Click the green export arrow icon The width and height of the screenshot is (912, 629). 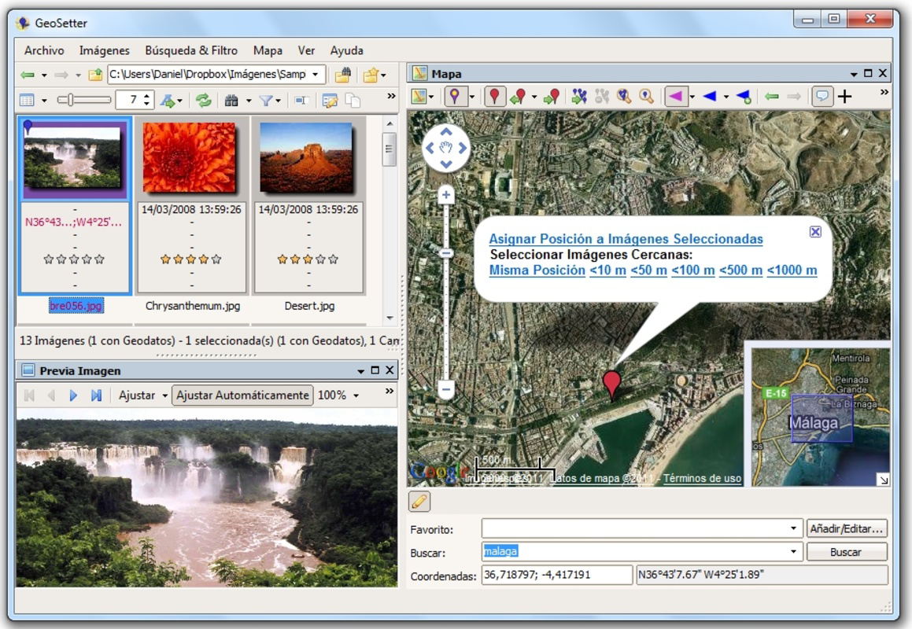pyautogui.click(x=166, y=100)
